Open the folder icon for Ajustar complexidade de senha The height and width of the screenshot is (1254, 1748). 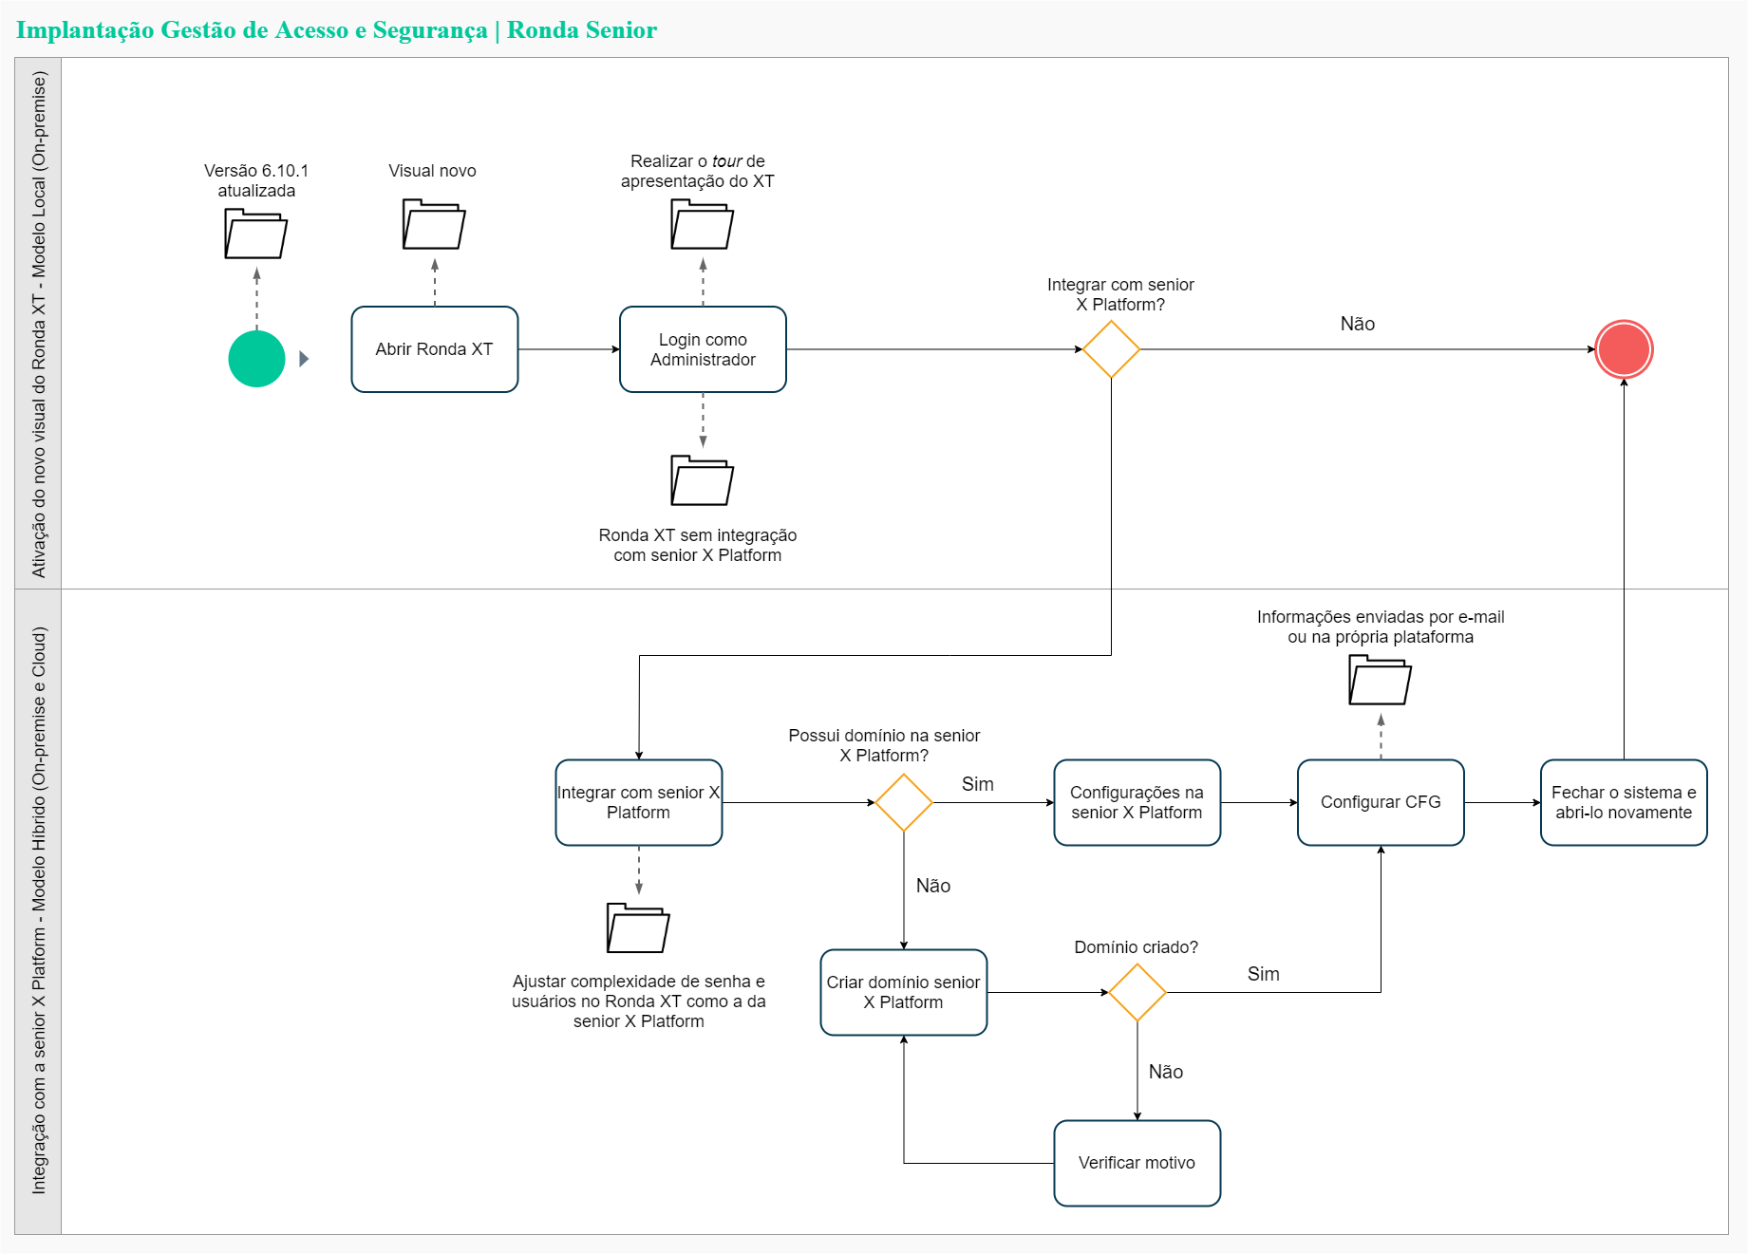click(x=638, y=927)
